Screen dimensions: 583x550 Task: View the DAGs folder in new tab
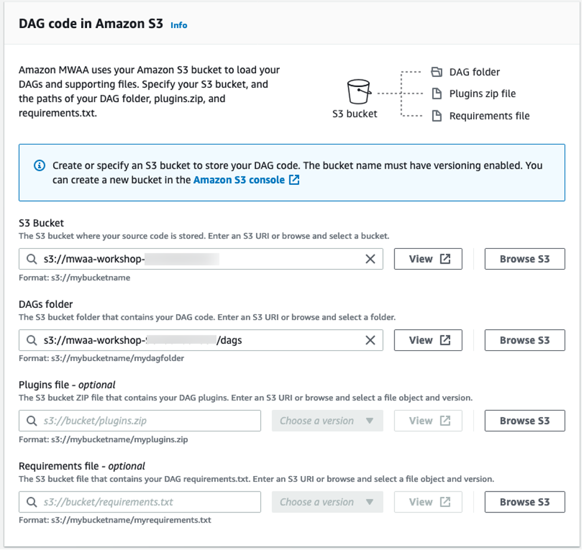(x=428, y=340)
